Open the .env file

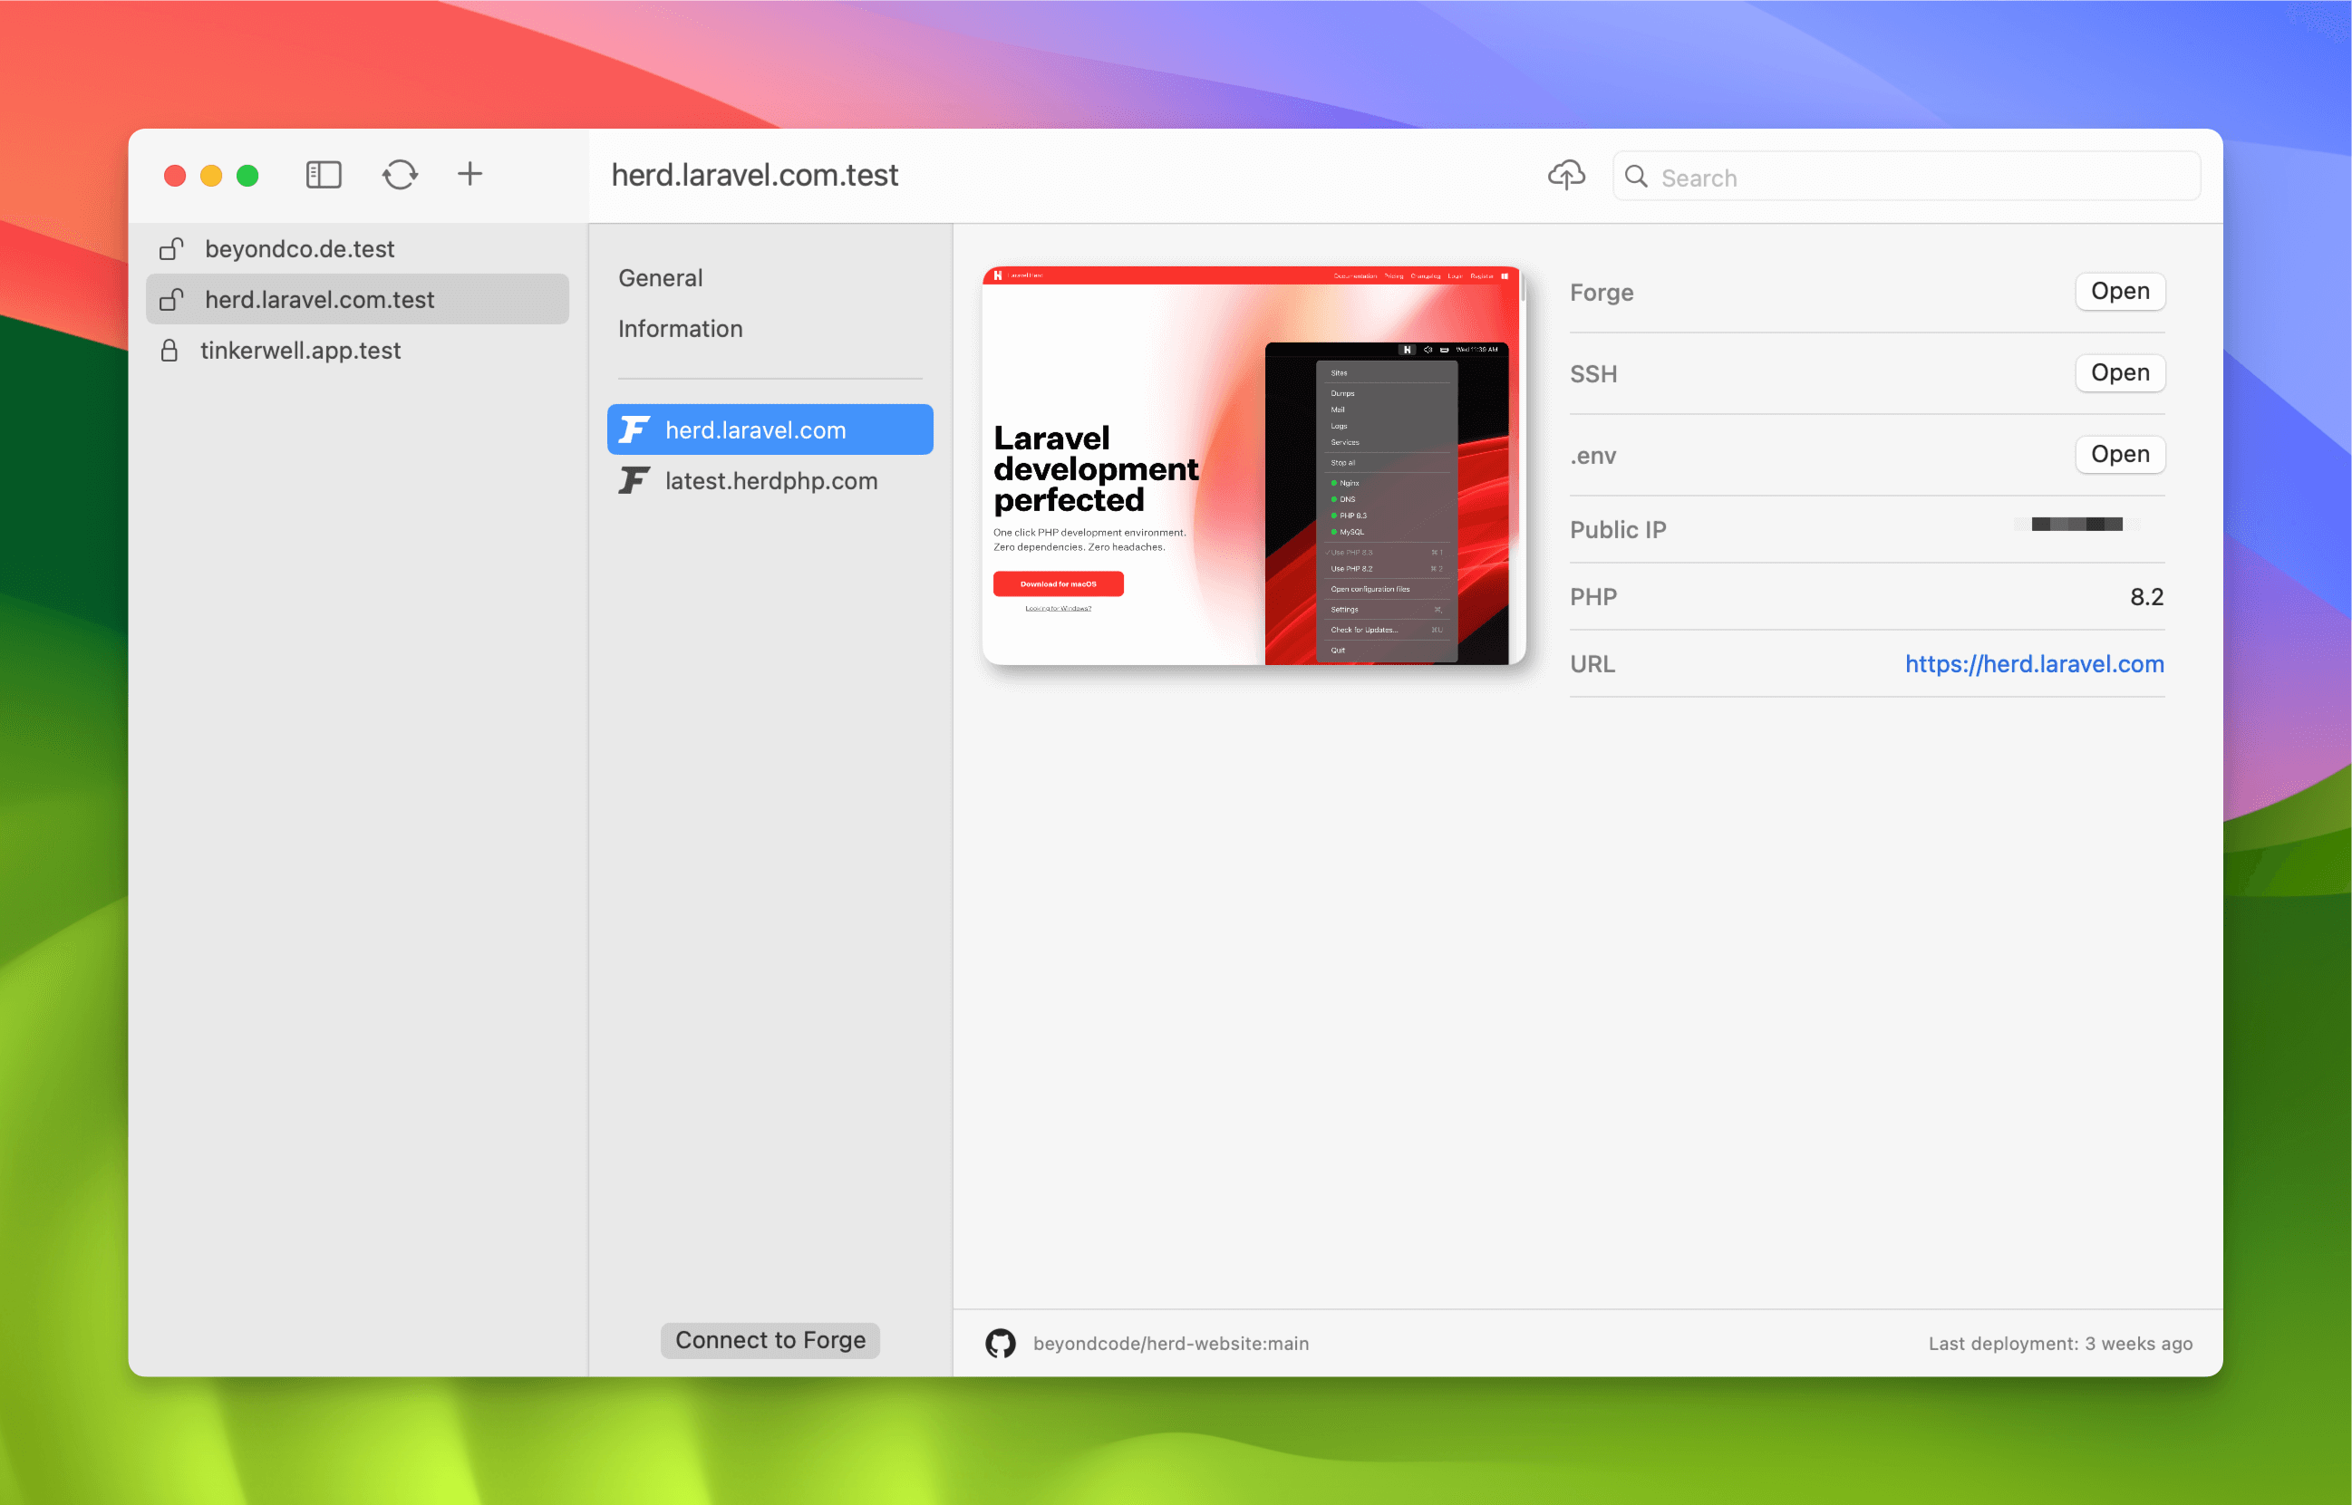coord(2119,455)
